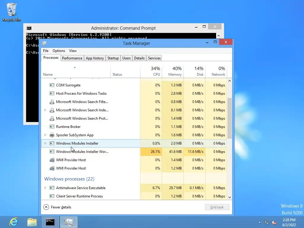The width and height of the screenshot is (304, 228).
Task: Click the second WMI Provider Host icon
Action: (52, 168)
